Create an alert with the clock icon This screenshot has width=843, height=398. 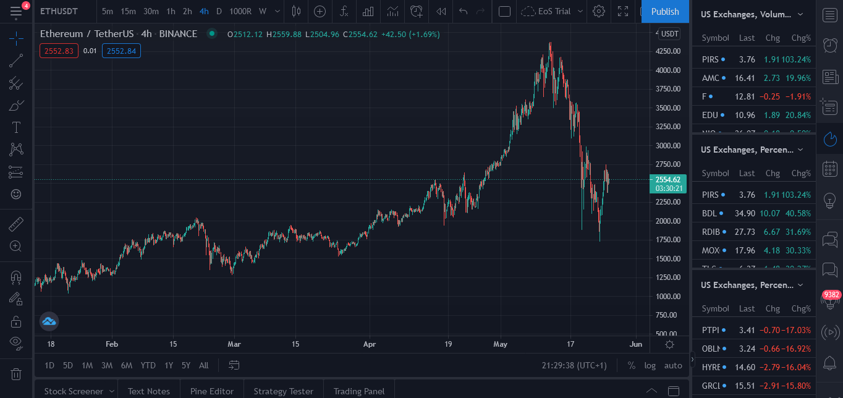pos(417,11)
